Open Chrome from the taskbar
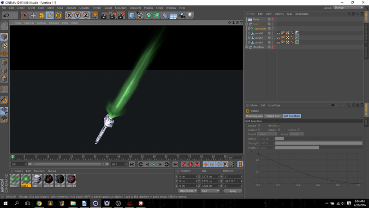This screenshot has height=208, width=369. pyautogui.click(x=39, y=203)
